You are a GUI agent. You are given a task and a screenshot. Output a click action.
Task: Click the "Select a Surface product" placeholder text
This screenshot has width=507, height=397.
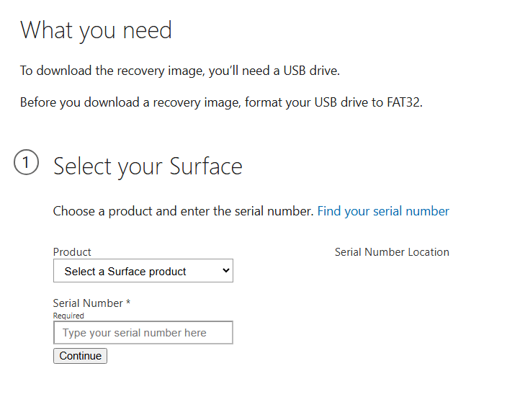(x=125, y=272)
